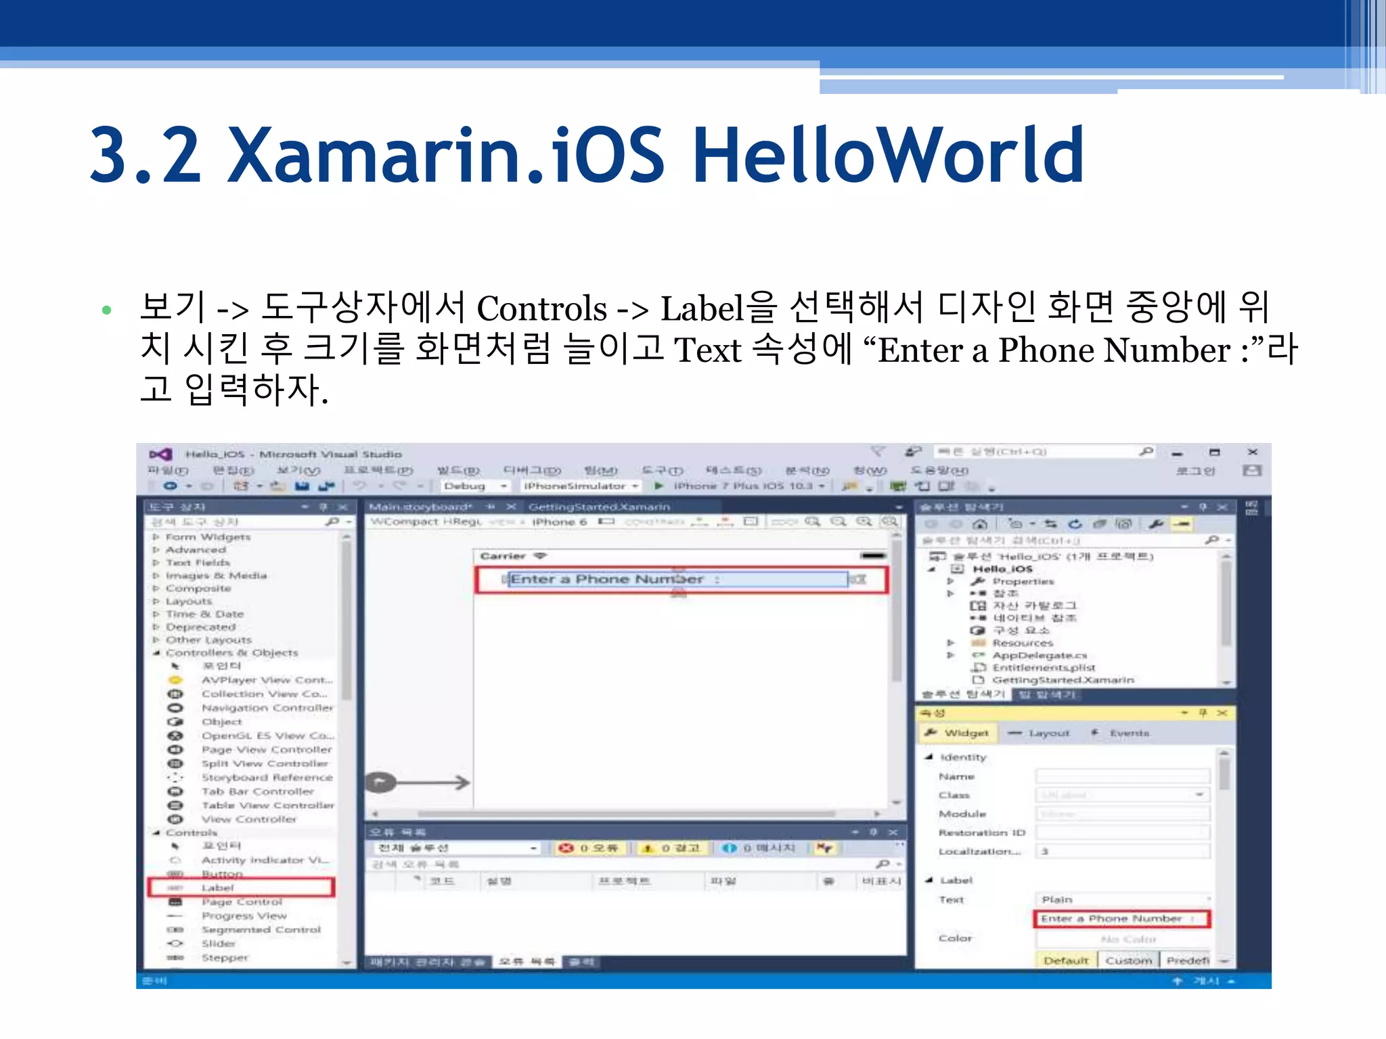Screen dimensions: 1386x1039
Task: Open the 보기(V) menu
Action: point(298,470)
